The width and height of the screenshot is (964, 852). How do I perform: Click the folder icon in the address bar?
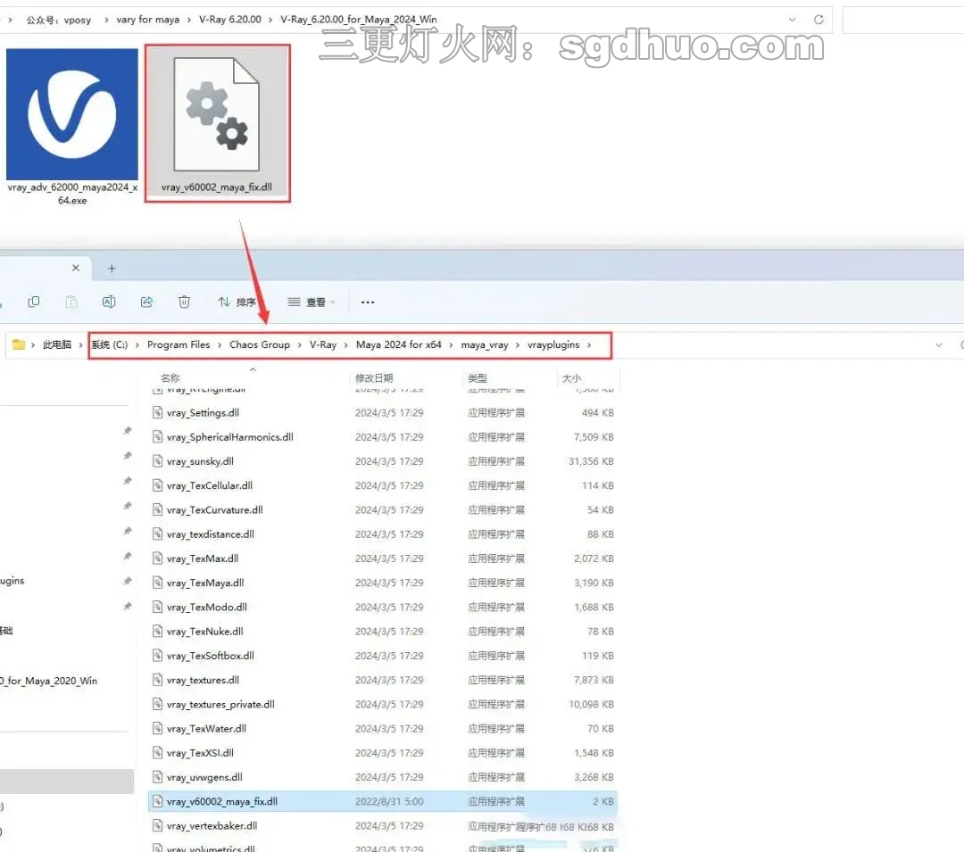[x=19, y=344]
